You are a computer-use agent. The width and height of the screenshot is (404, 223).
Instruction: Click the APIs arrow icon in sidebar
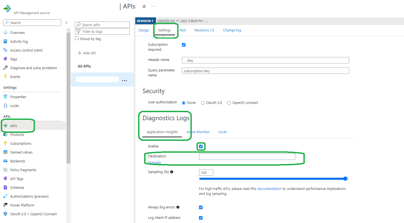coord(5,126)
